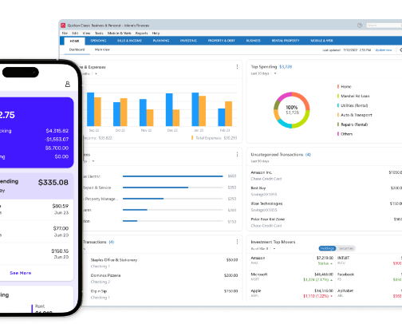The height and width of the screenshot is (324, 402).
Task: Open Transactions card three-dot menu
Action: (237, 242)
